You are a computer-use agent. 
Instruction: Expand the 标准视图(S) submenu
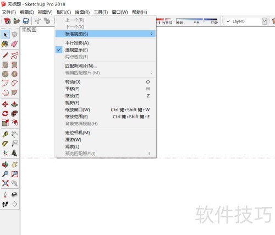click(x=106, y=34)
